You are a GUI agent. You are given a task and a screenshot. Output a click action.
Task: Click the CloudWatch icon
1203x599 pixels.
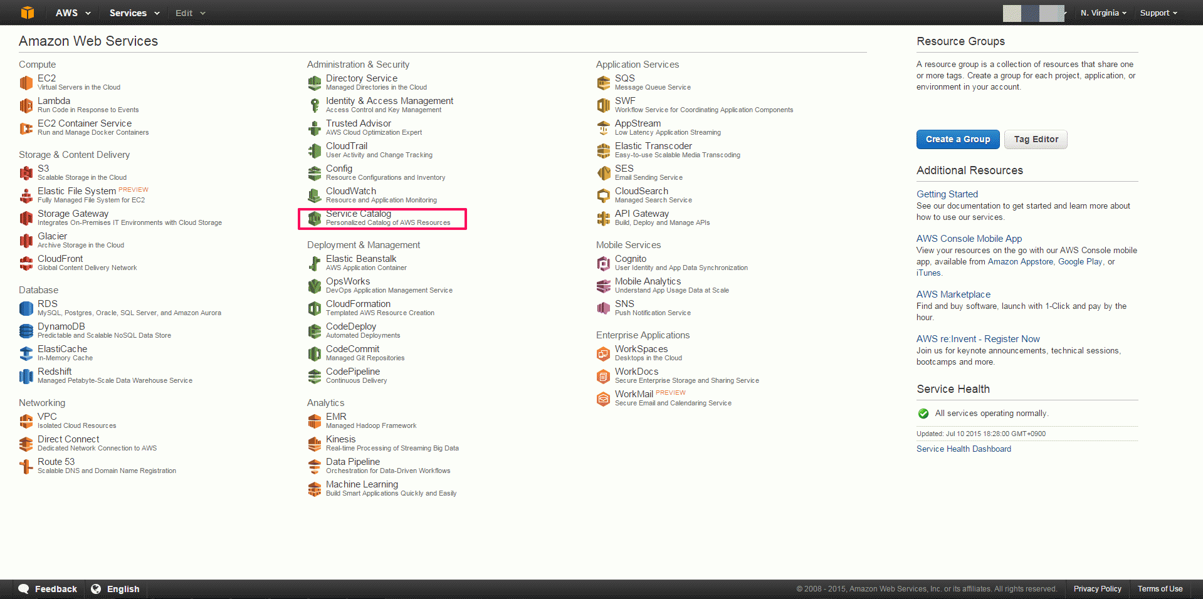coord(315,195)
